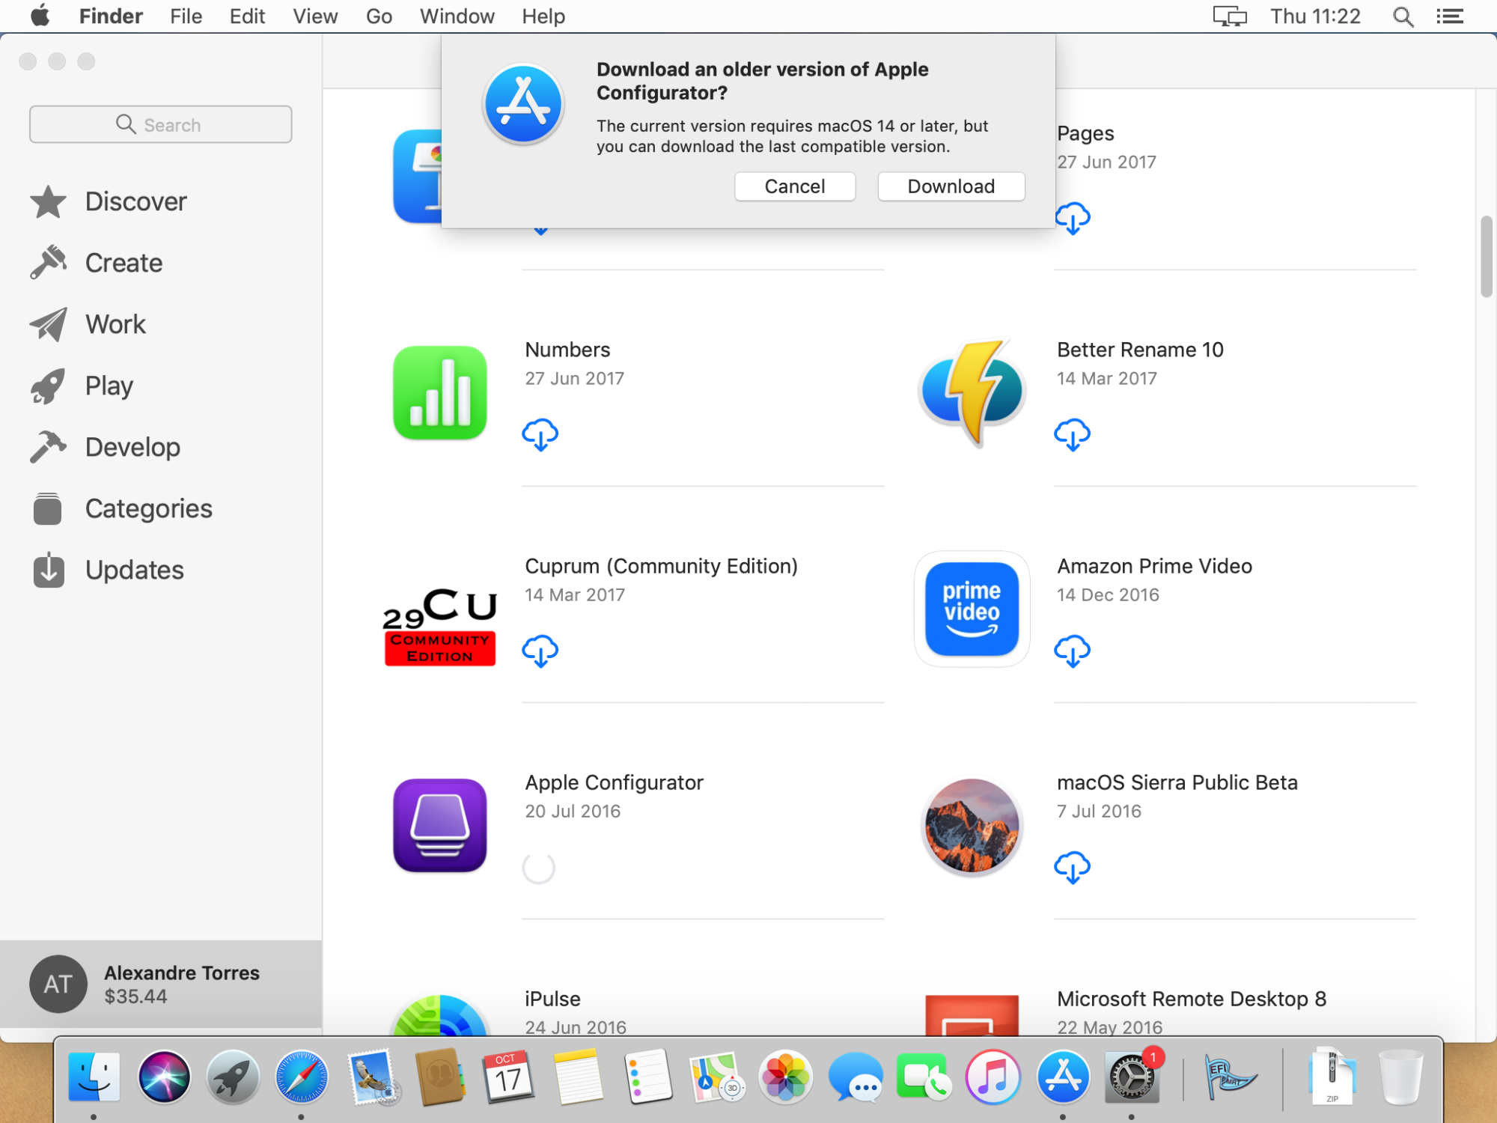Click the Spotlight search icon in menu bar

(1403, 16)
